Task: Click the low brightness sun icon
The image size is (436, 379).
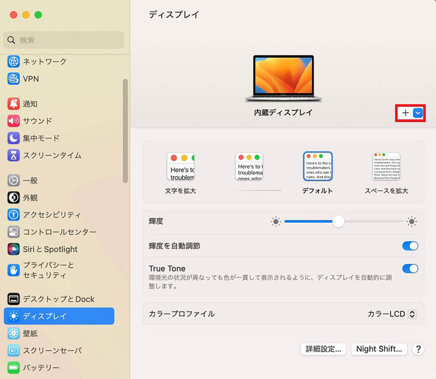Action: coord(276,222)
